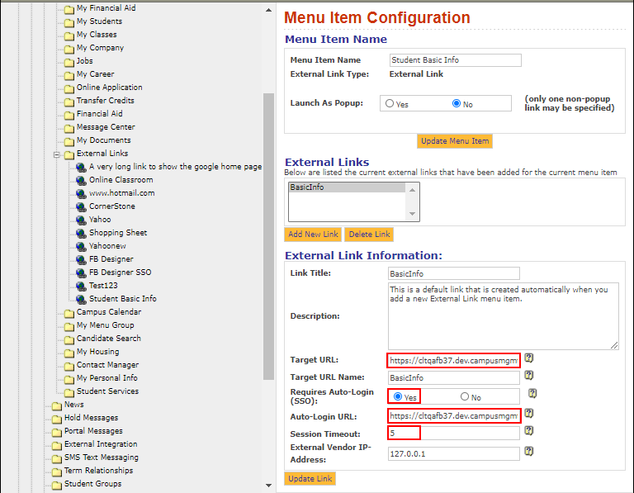Open My Career tree item

tap(96, 74)
